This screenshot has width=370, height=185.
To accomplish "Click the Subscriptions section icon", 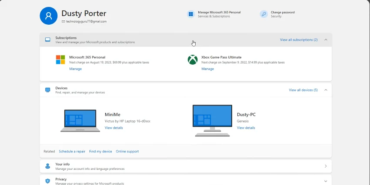I will point(48,40).
